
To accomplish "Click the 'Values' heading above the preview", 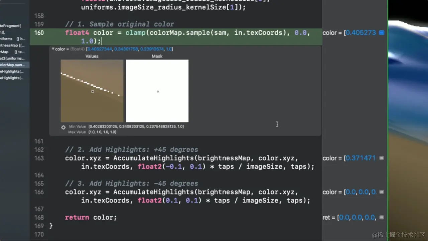I will [92, 56].
